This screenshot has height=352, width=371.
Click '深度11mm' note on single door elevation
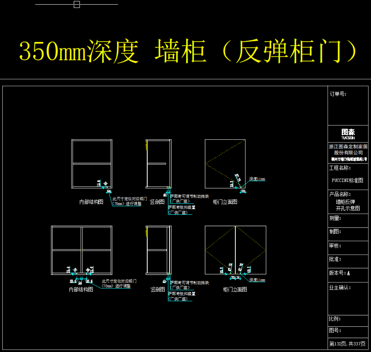(257, 179)
